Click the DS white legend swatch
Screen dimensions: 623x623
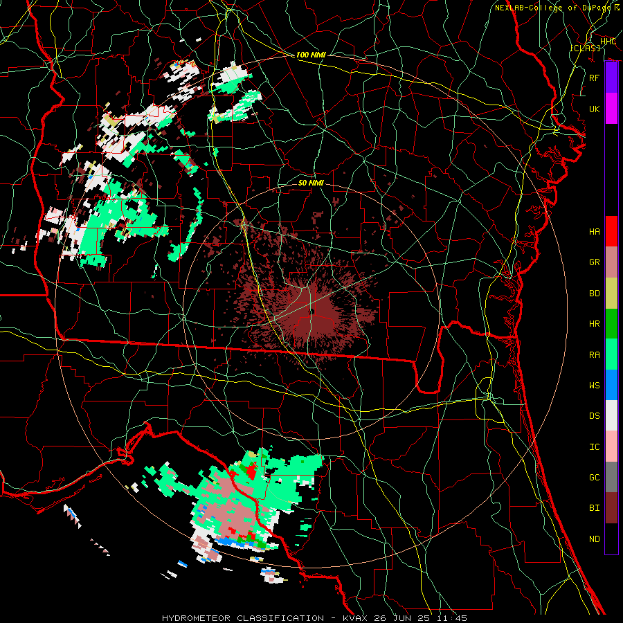pos(611,415)
